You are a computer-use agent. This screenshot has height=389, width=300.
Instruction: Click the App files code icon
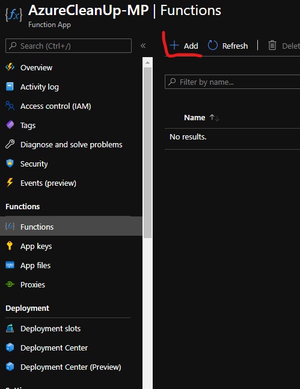[x=10, y=265]
